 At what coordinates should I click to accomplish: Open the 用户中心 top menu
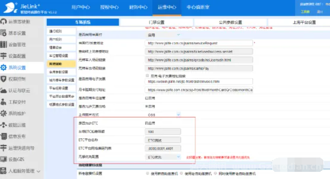[80, 7]
